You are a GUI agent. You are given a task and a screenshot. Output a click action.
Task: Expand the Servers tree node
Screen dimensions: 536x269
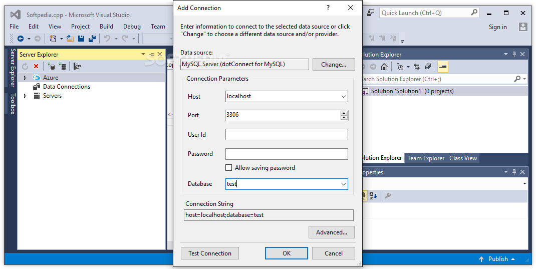click(25, 96)
